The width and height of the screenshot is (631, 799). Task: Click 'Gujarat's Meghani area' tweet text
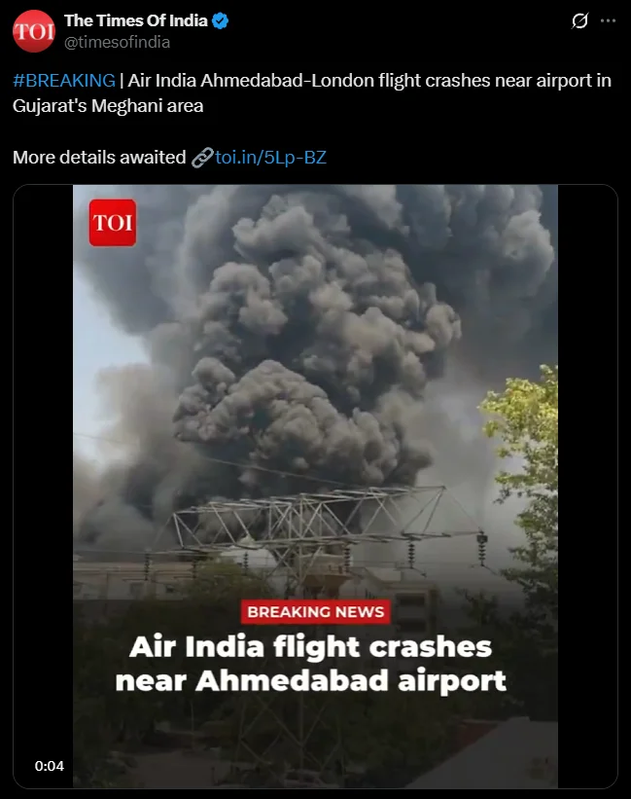coord(108,106)
